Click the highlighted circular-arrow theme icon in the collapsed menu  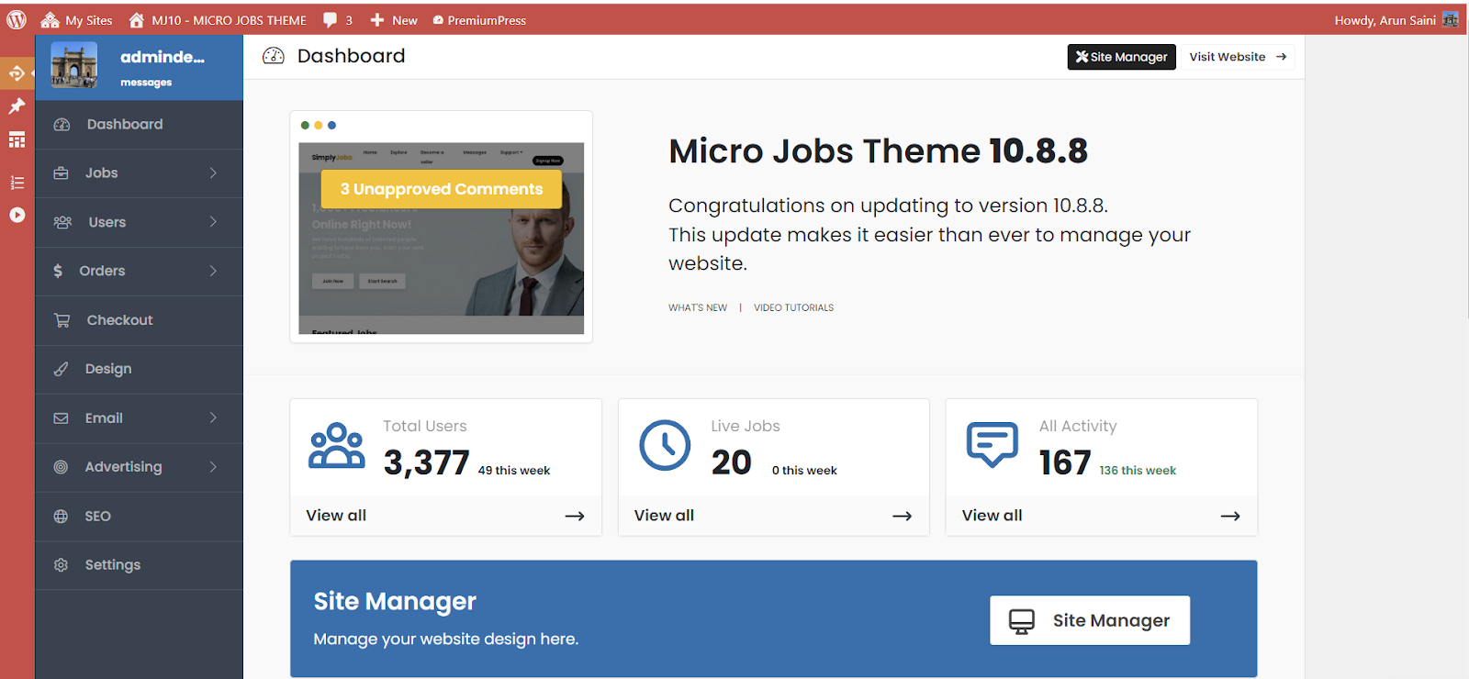(x=17, y=72)
